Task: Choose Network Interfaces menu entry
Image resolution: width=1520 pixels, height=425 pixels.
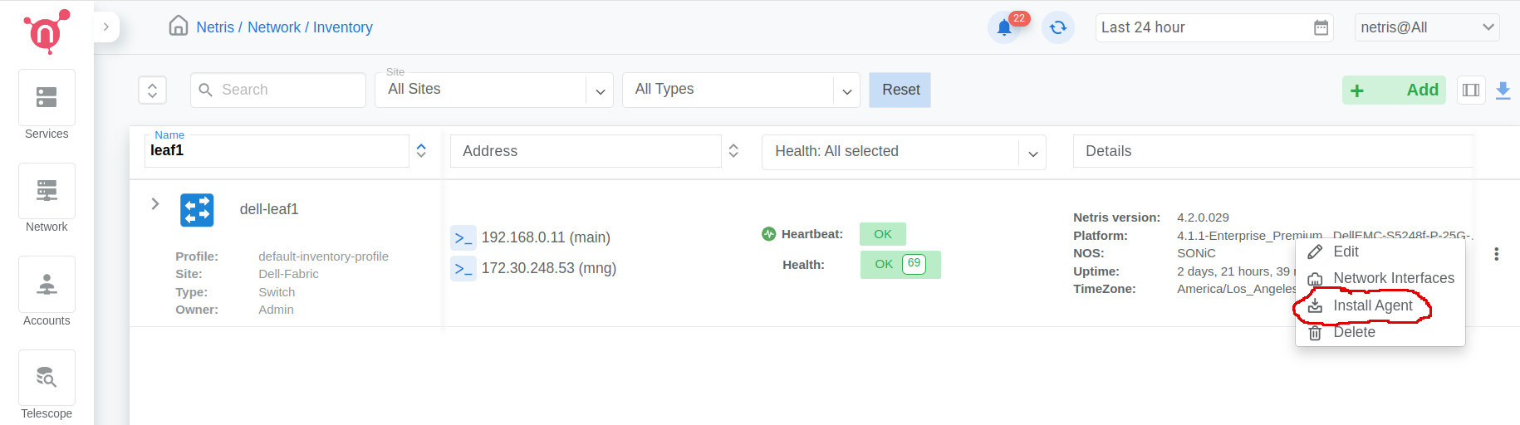Action: tap(1393, 278)
